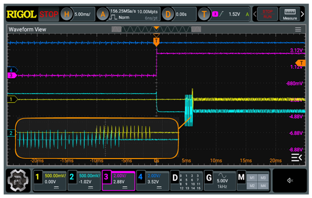The height and width of the screenshot is (198, 312).
Task: Edit the 0.00s delay value
Action: click(181, 14)
